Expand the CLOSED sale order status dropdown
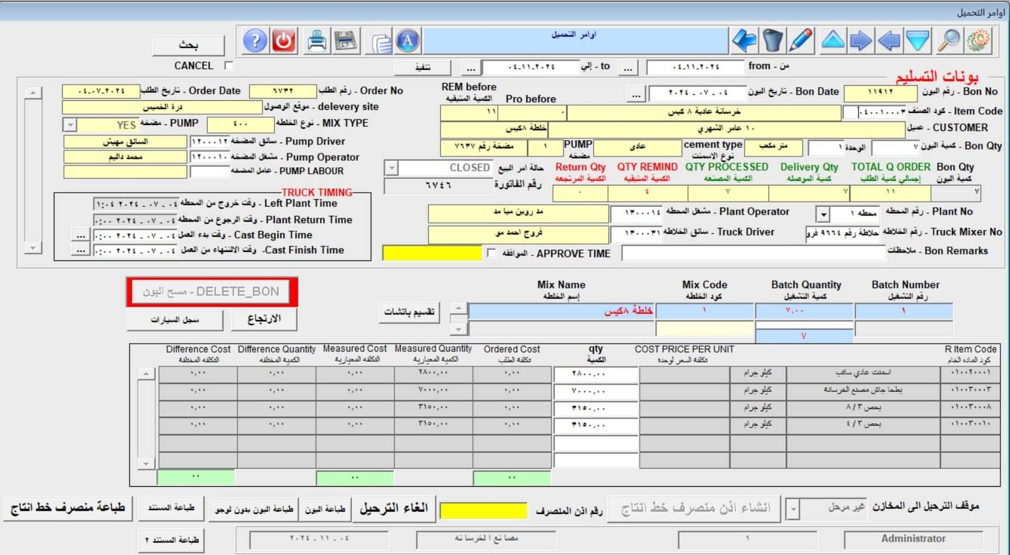 click(392, 168)
